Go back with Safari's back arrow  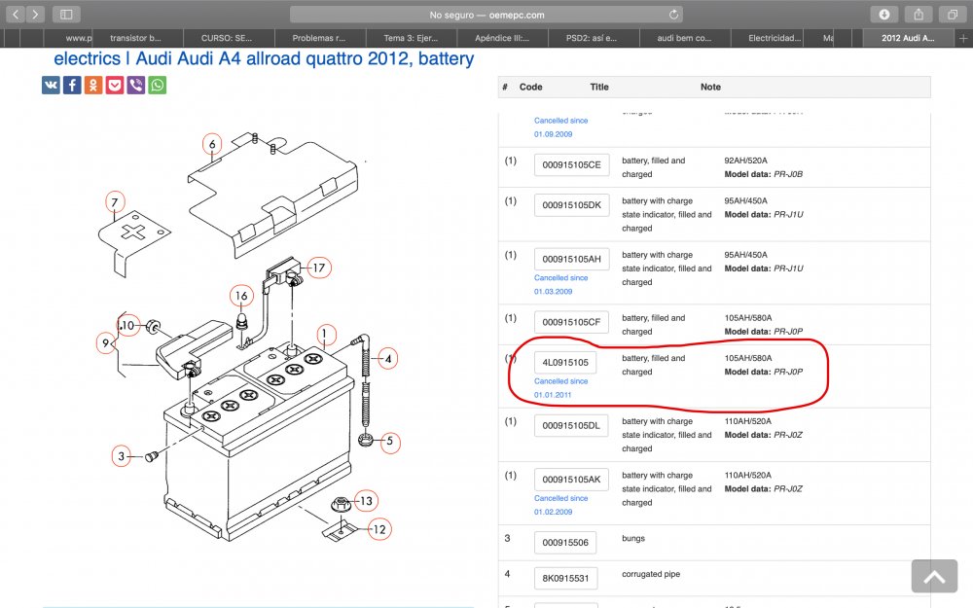click(16, 15)
